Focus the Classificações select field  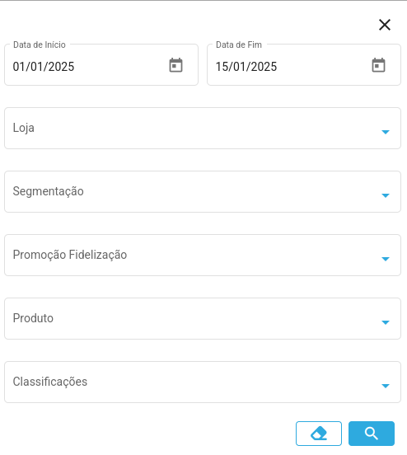pos(203,382)
